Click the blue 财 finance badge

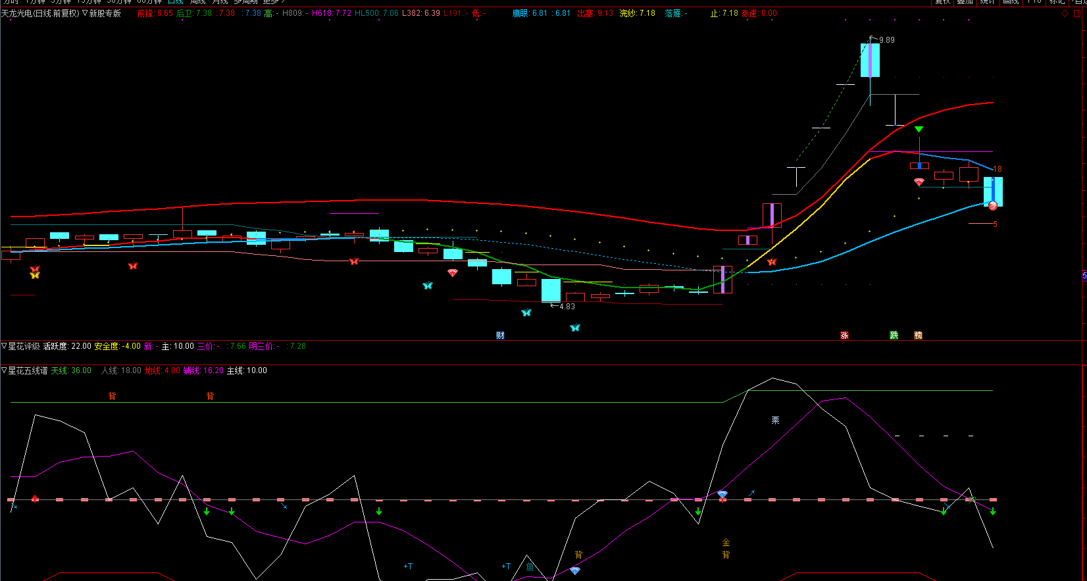(500, 336)
